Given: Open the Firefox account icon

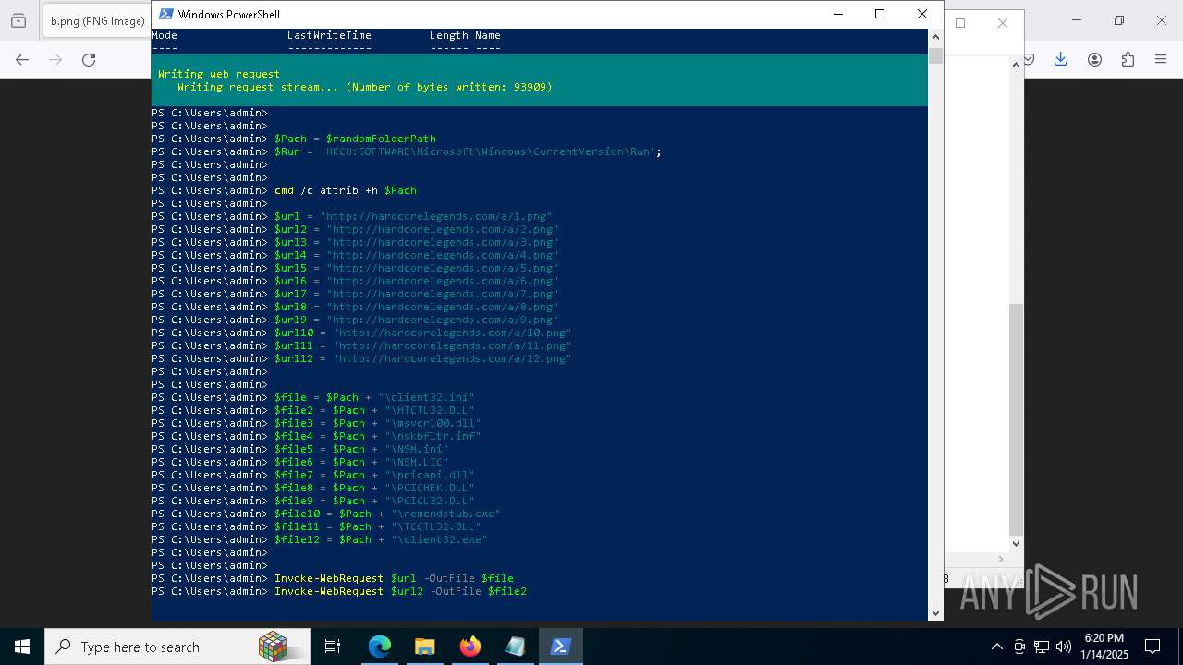Looking at the screenshot, I should pos(1094,59).
